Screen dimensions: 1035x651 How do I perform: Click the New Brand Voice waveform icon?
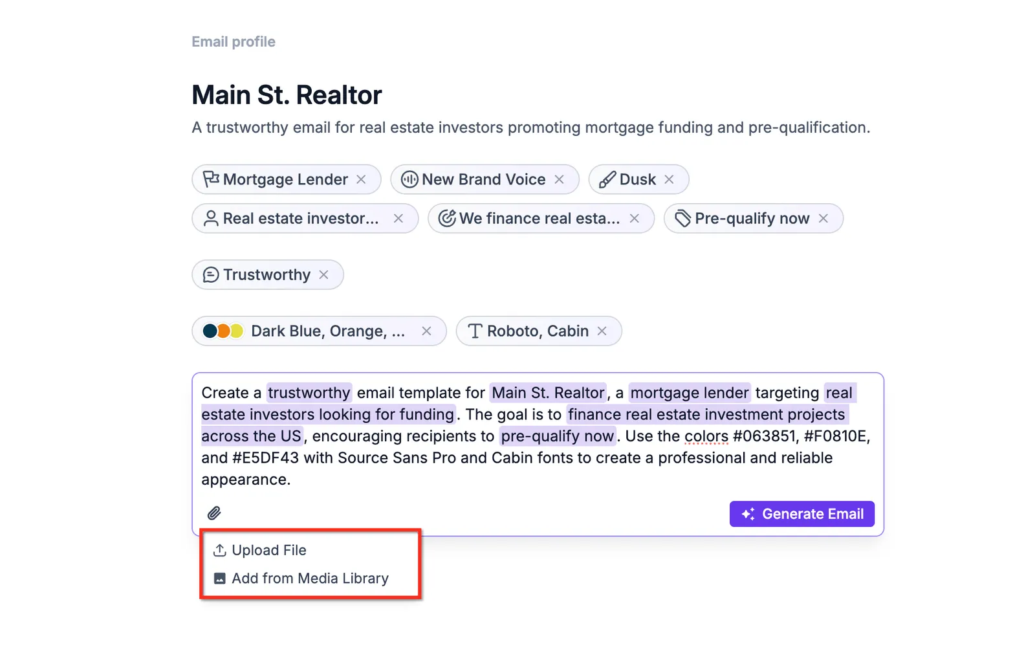pos(409,179)
